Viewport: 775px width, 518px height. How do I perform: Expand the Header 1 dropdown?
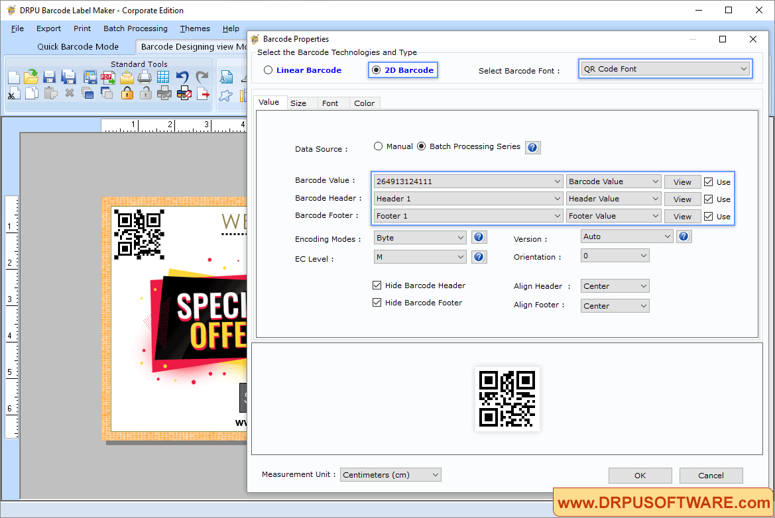(x=468, y=199)
